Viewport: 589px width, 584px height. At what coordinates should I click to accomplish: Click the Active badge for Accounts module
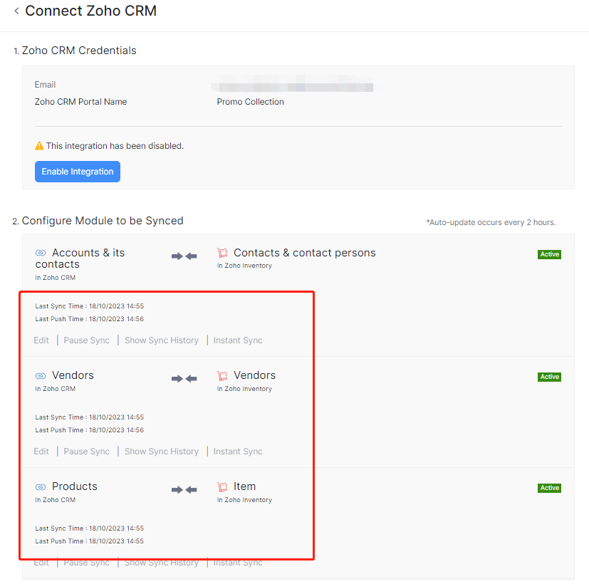point(549,254)
